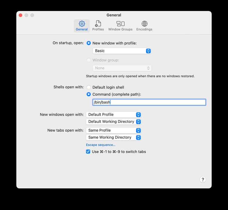Switch to the Profiles tab
The height and width of the screenshot is (210, 228).
(x=98, y=26)
